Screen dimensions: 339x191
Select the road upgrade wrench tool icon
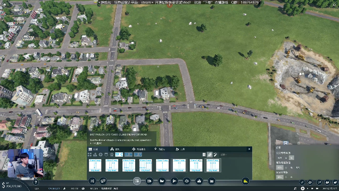[x=215, y=154]
